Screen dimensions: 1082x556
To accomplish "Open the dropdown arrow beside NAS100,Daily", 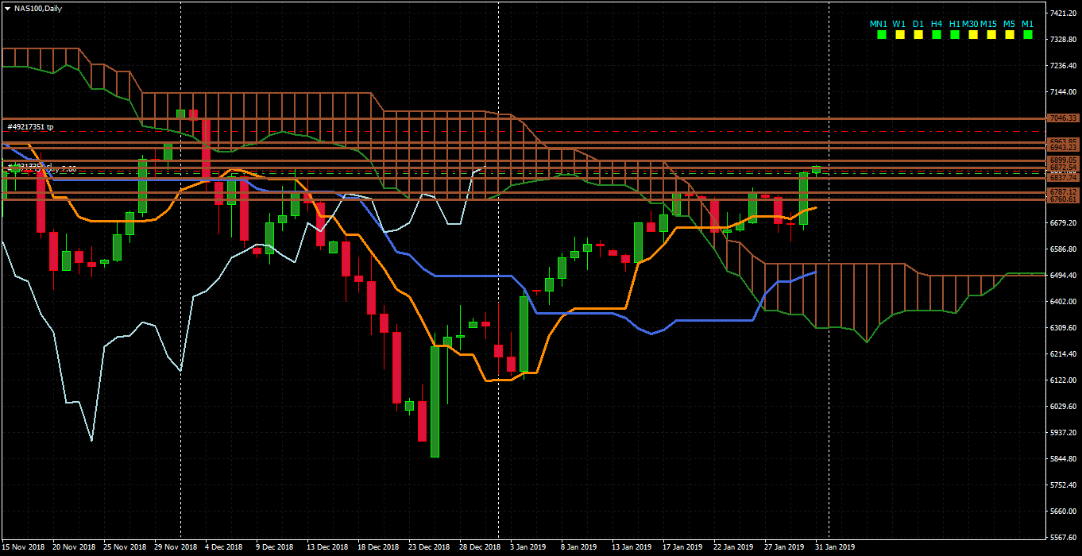I will coord(7,9).
